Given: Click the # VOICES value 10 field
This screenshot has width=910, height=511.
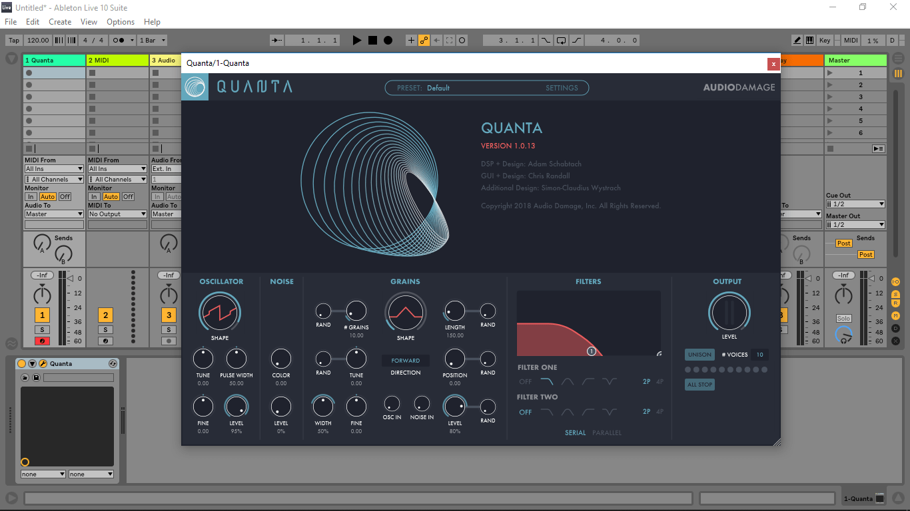Looking at the screenshot, I should [759, 355].
